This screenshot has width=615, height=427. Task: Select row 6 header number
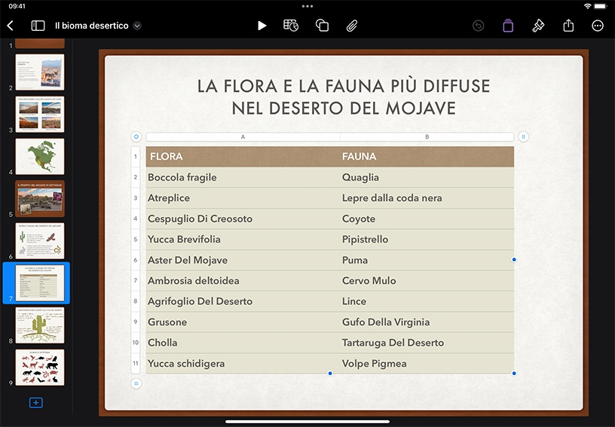click(x=136, y=260)
